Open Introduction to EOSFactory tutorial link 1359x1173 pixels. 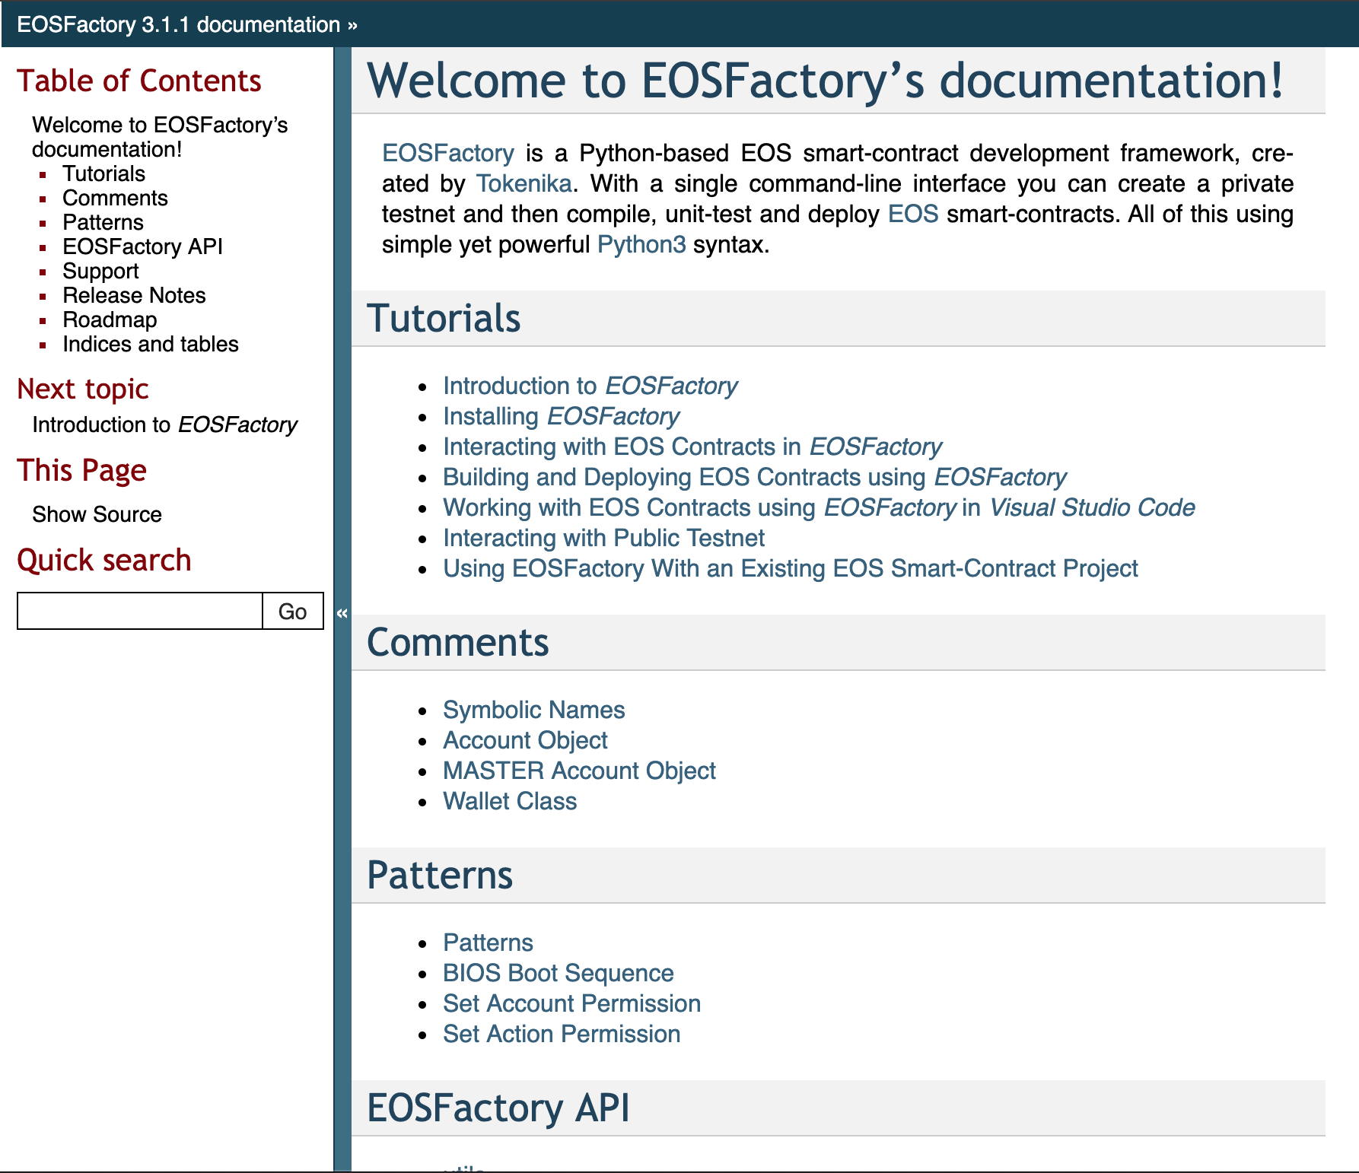pos(590,386)
